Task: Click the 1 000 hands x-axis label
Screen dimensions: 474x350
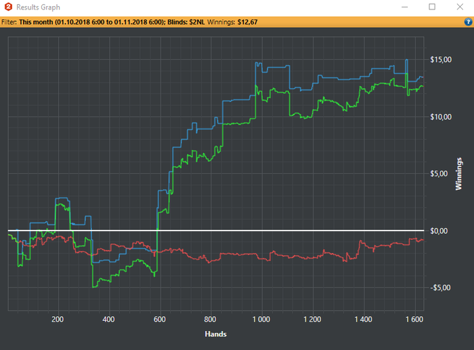Action: (x=261, y=319)
